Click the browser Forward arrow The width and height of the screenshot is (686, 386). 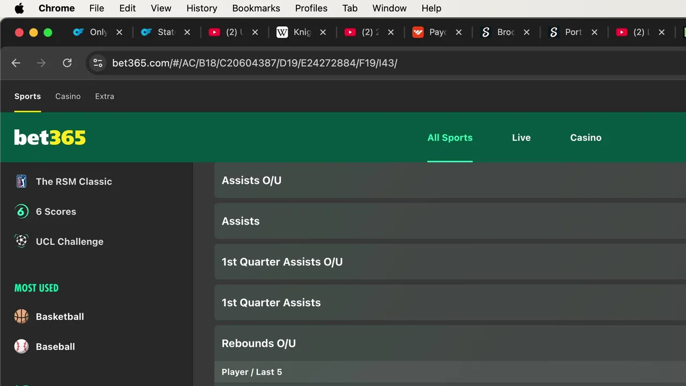pyautogui.click(x=41, y=63)
